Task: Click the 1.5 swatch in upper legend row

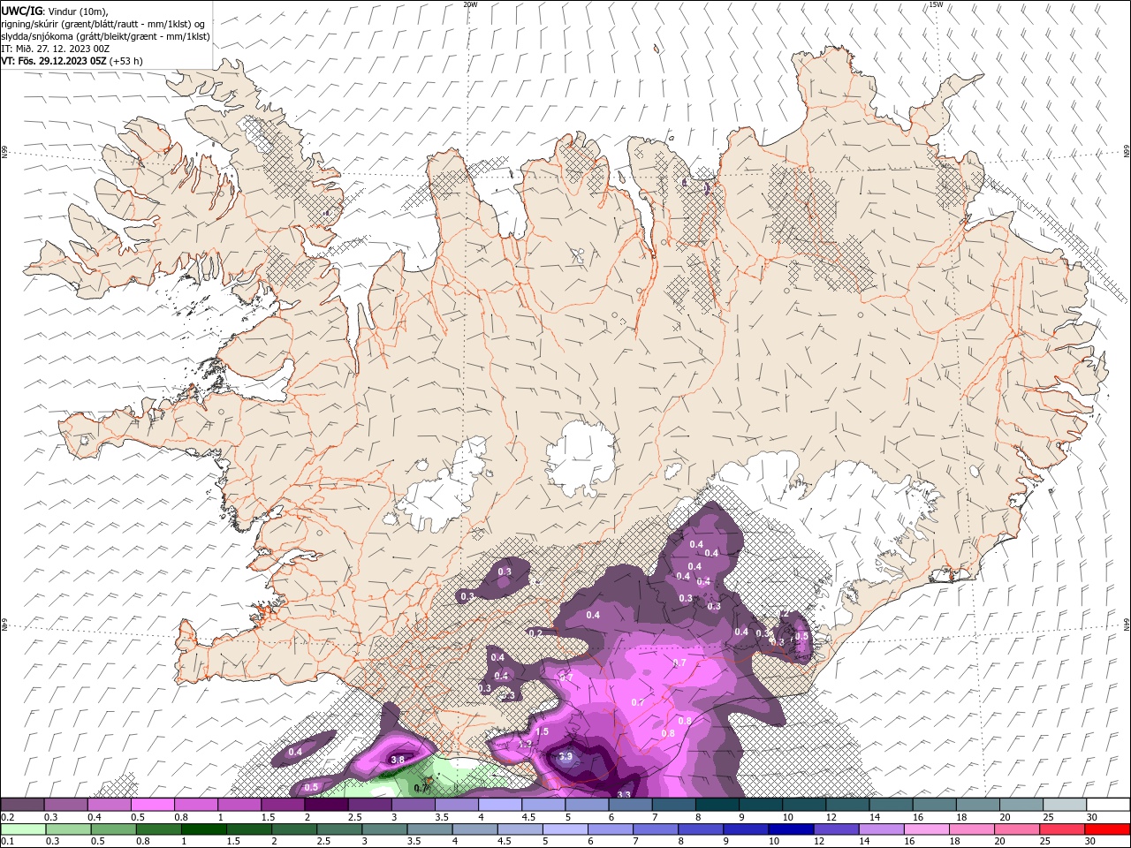Action: [x=282, y=805]
